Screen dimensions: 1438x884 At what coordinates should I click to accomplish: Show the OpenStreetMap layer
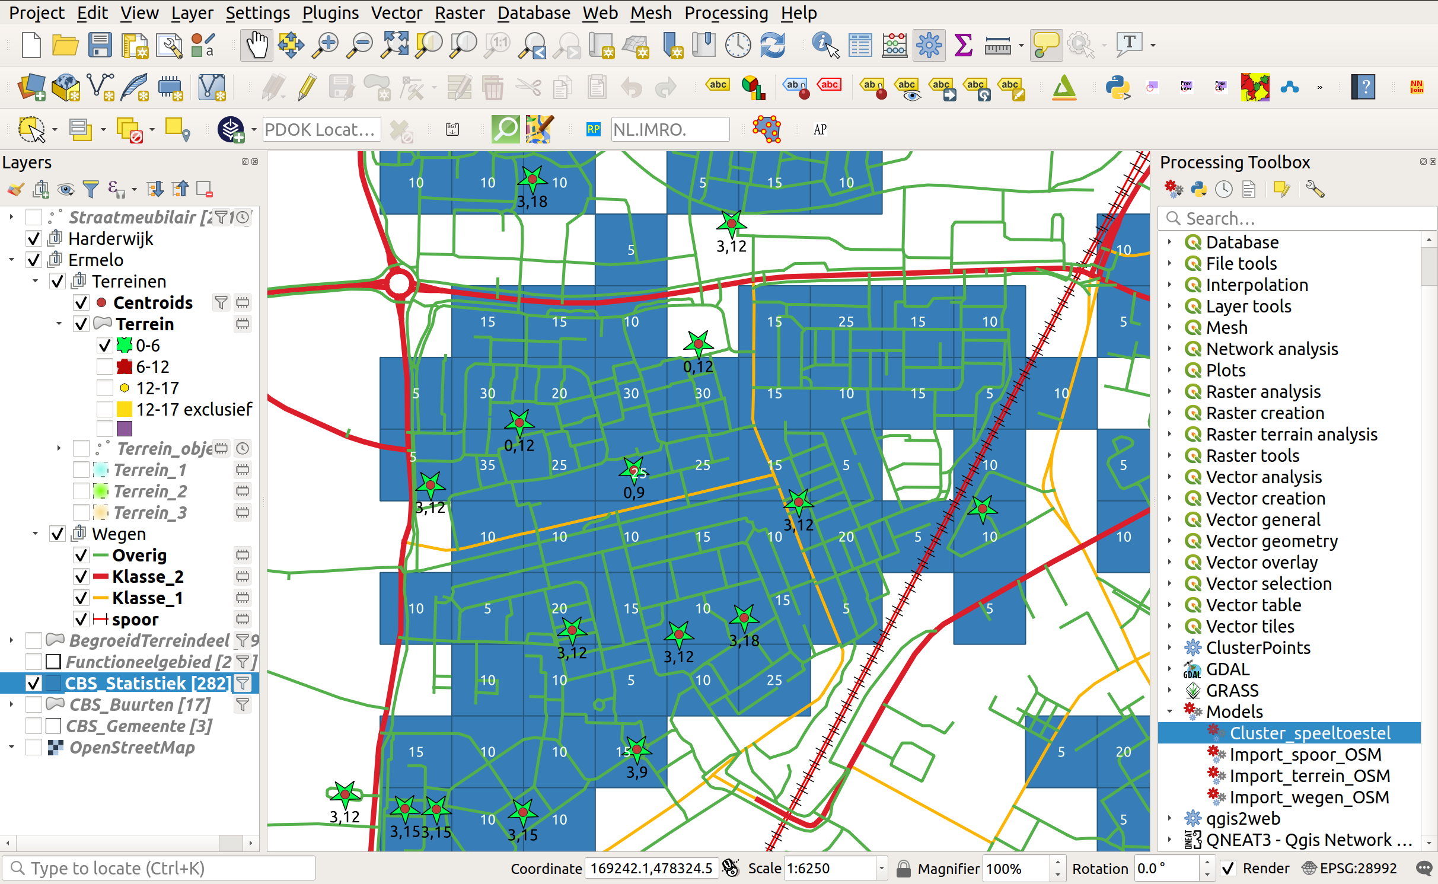pos(34,748)
